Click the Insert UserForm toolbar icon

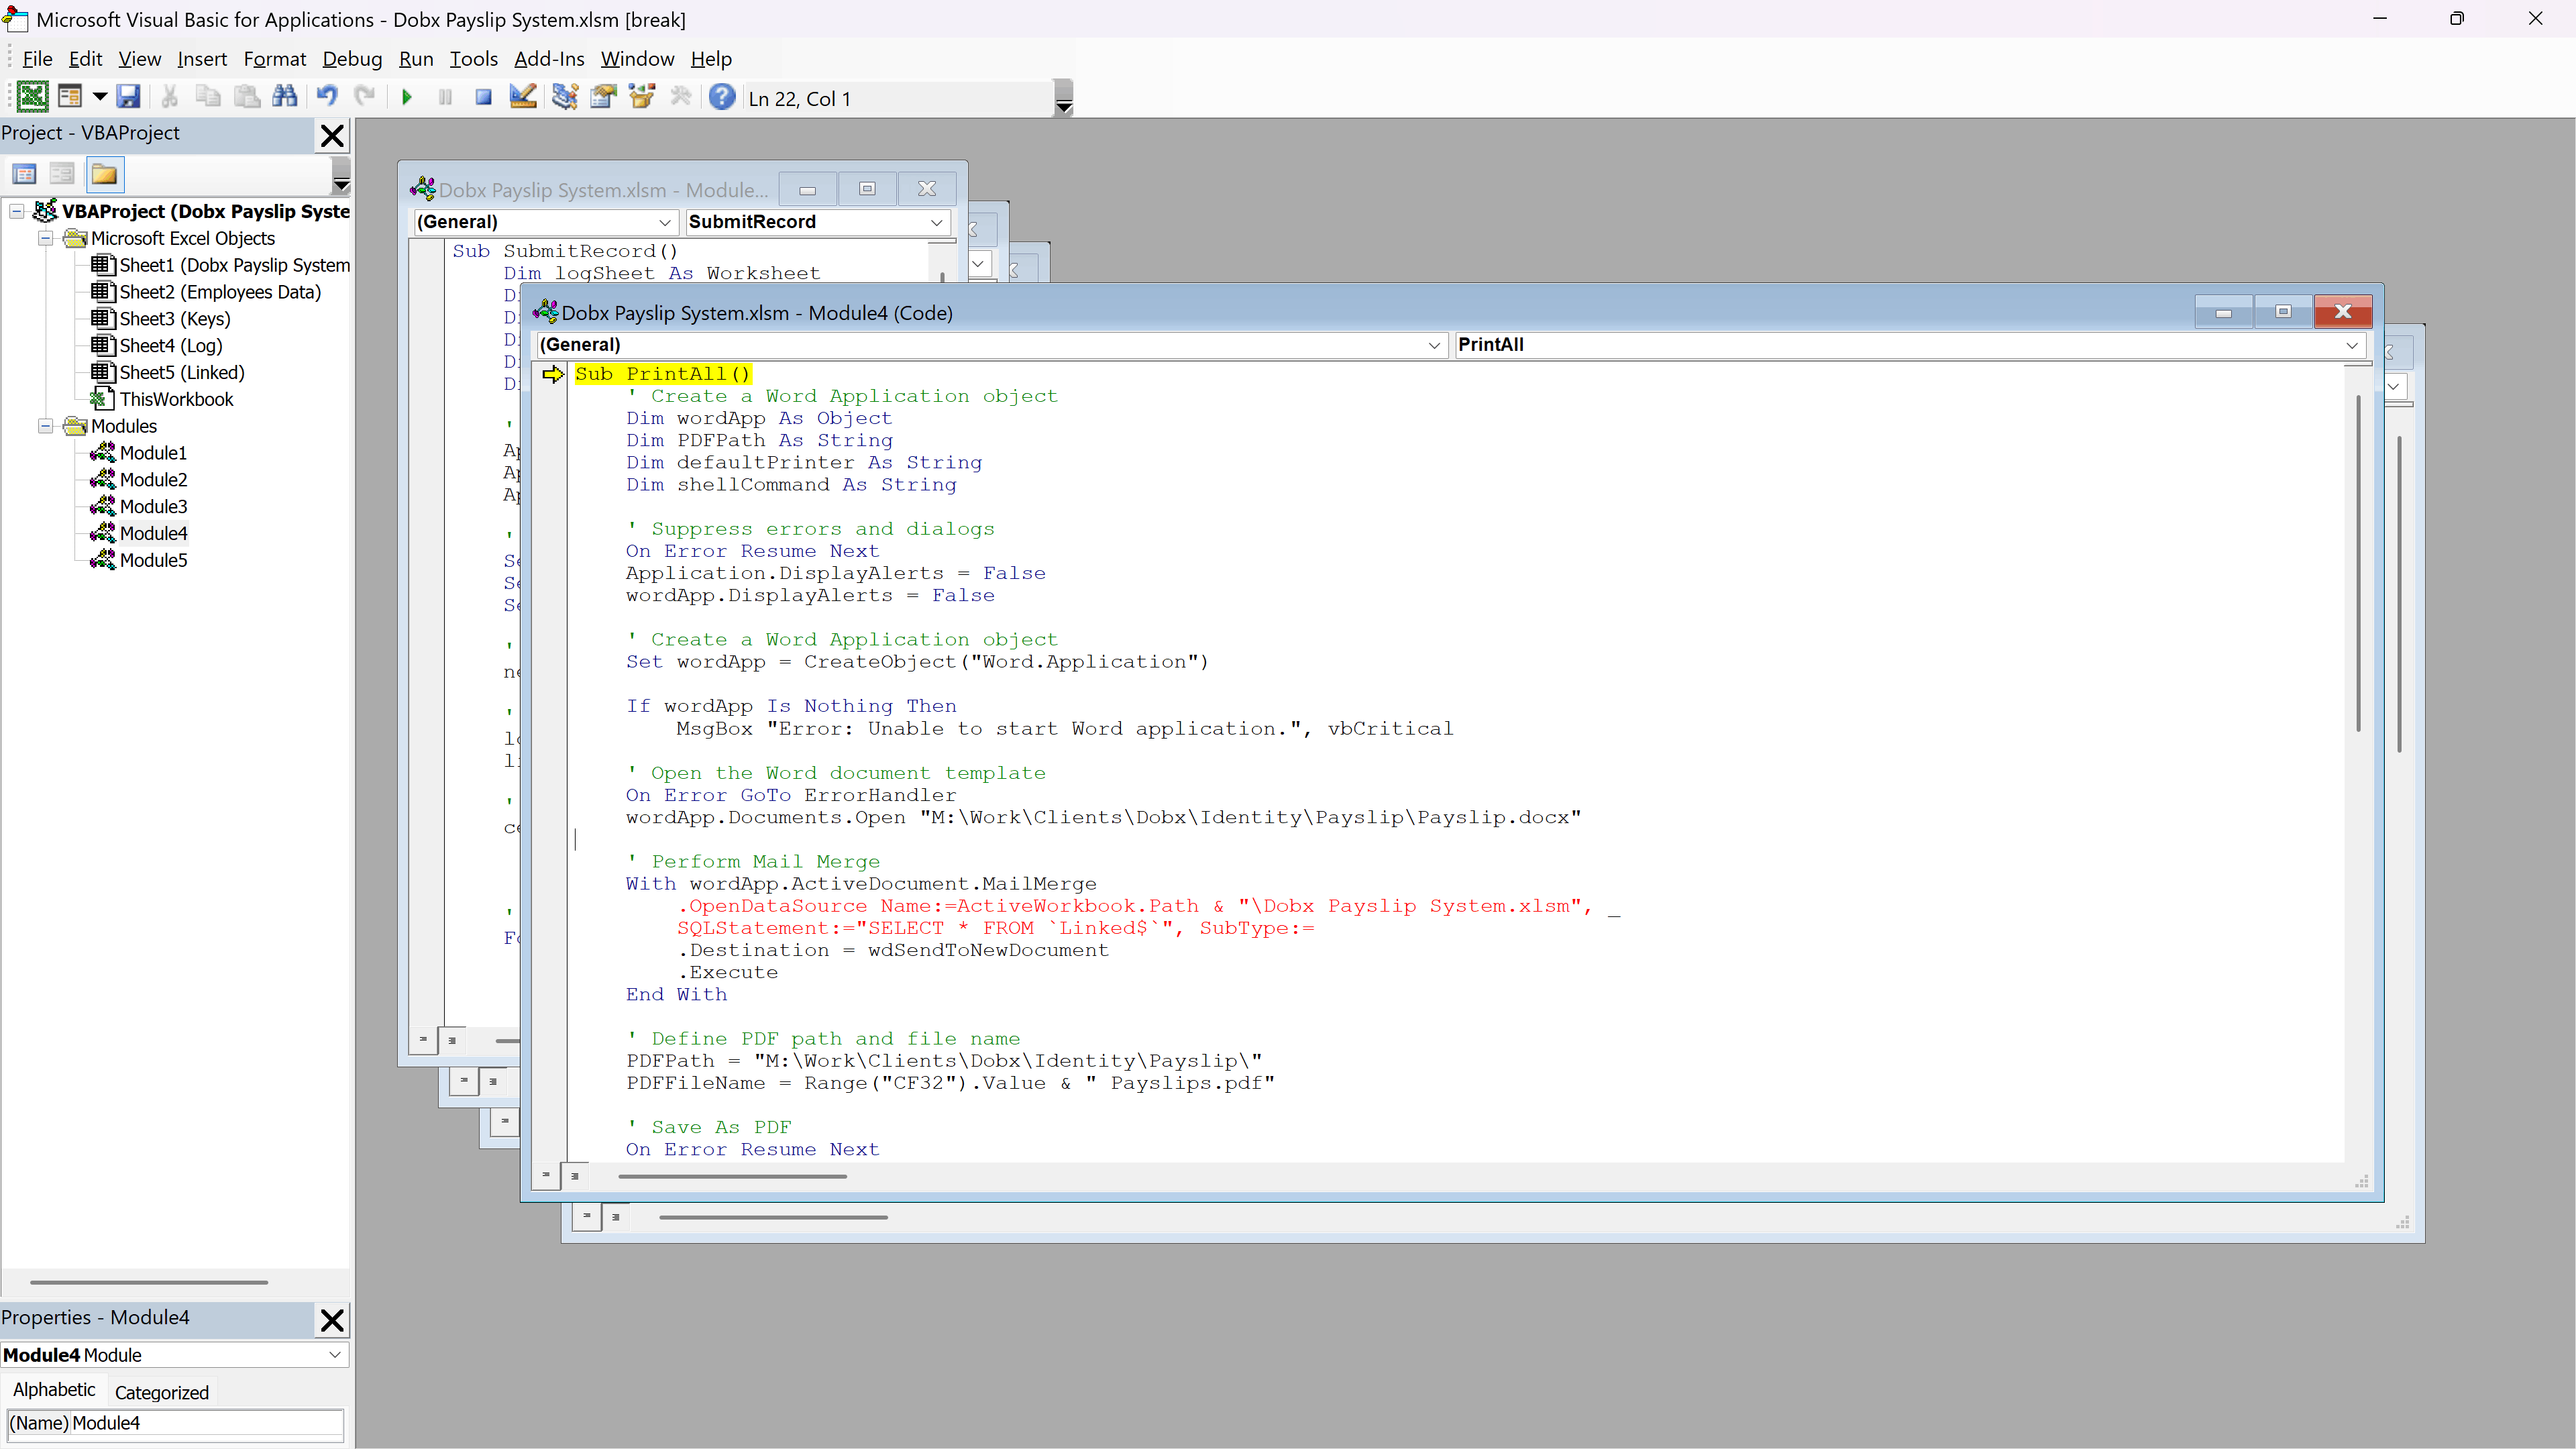[70, 97]
